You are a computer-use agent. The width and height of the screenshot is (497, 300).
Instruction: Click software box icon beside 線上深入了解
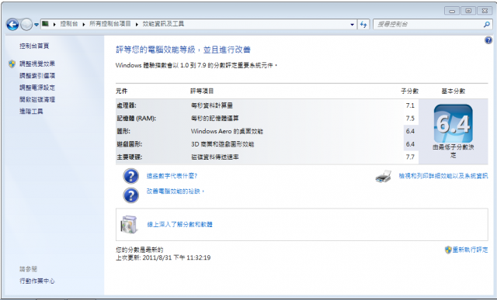pyautogui.click(x=129, y=224)
